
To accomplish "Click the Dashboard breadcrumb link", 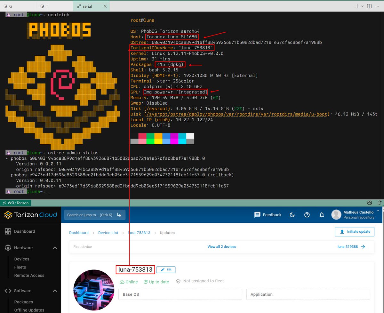I will click(79, 233).
